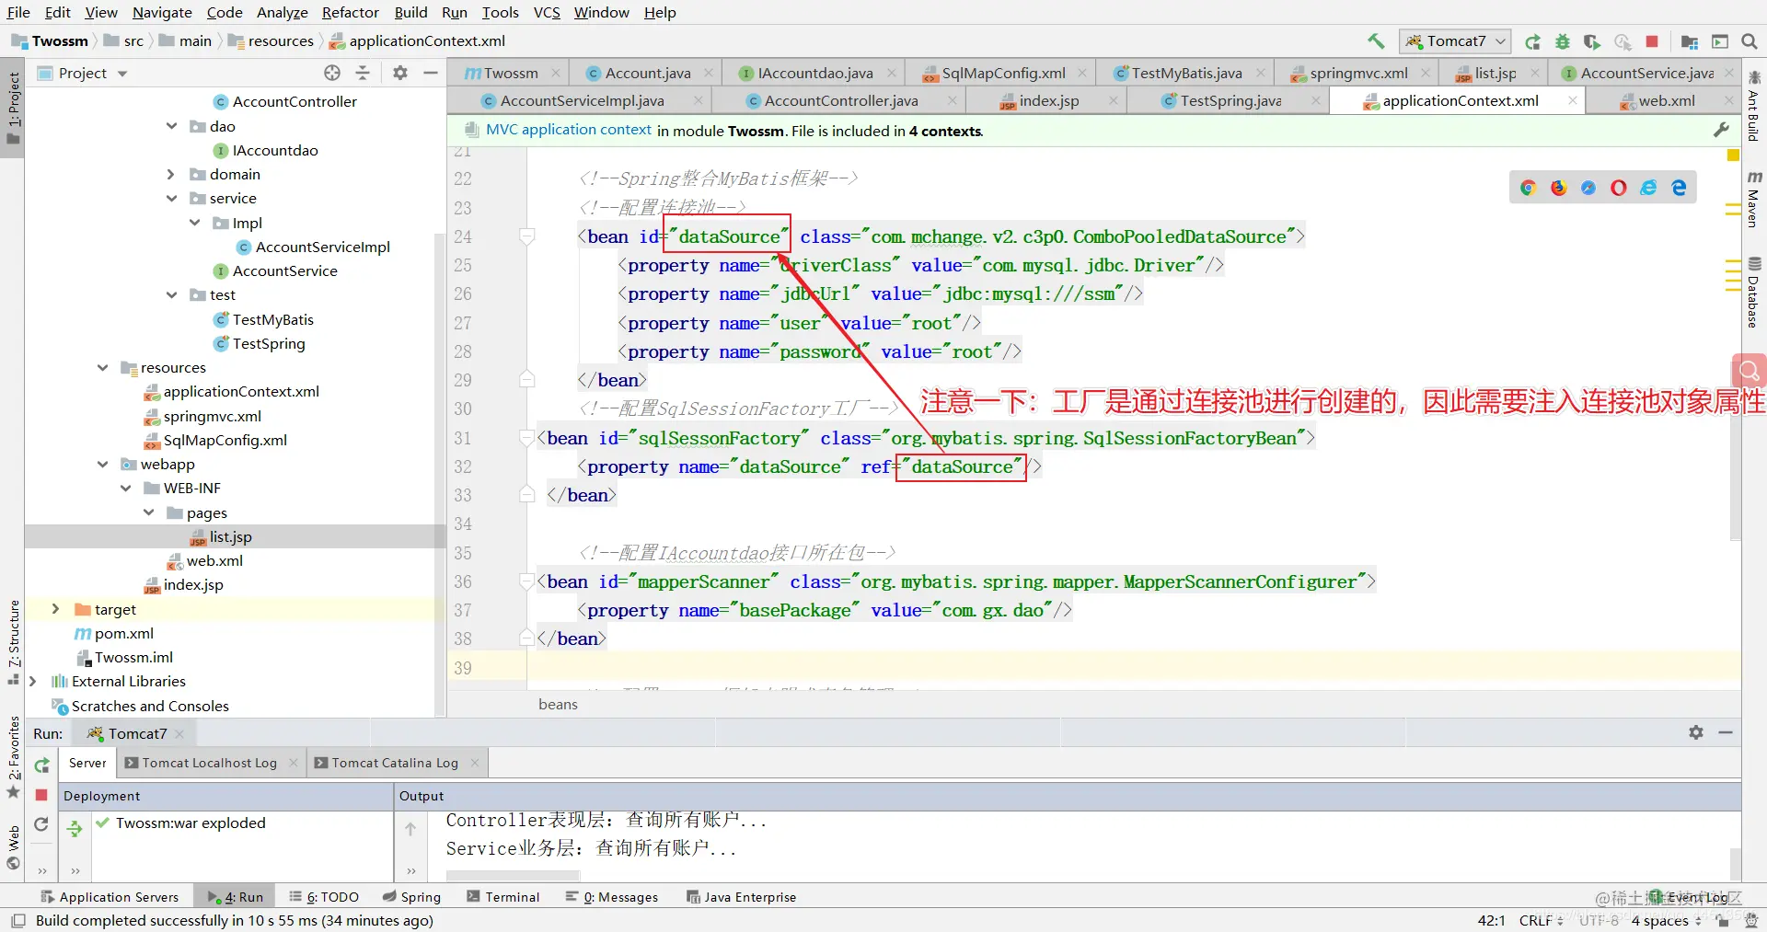Stop Tomcat7 from Run panel
The height and width of the screenshot is (932, 1767).
(41, 795)
